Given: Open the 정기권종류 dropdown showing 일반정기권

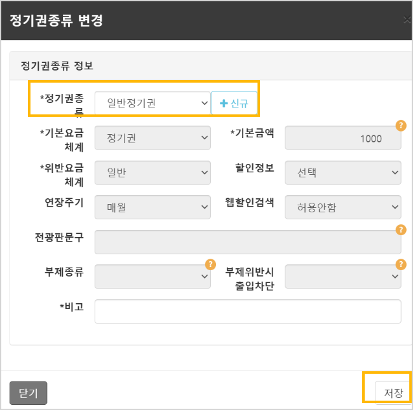Looking at the screenshot, I should [x=152, y=103].
